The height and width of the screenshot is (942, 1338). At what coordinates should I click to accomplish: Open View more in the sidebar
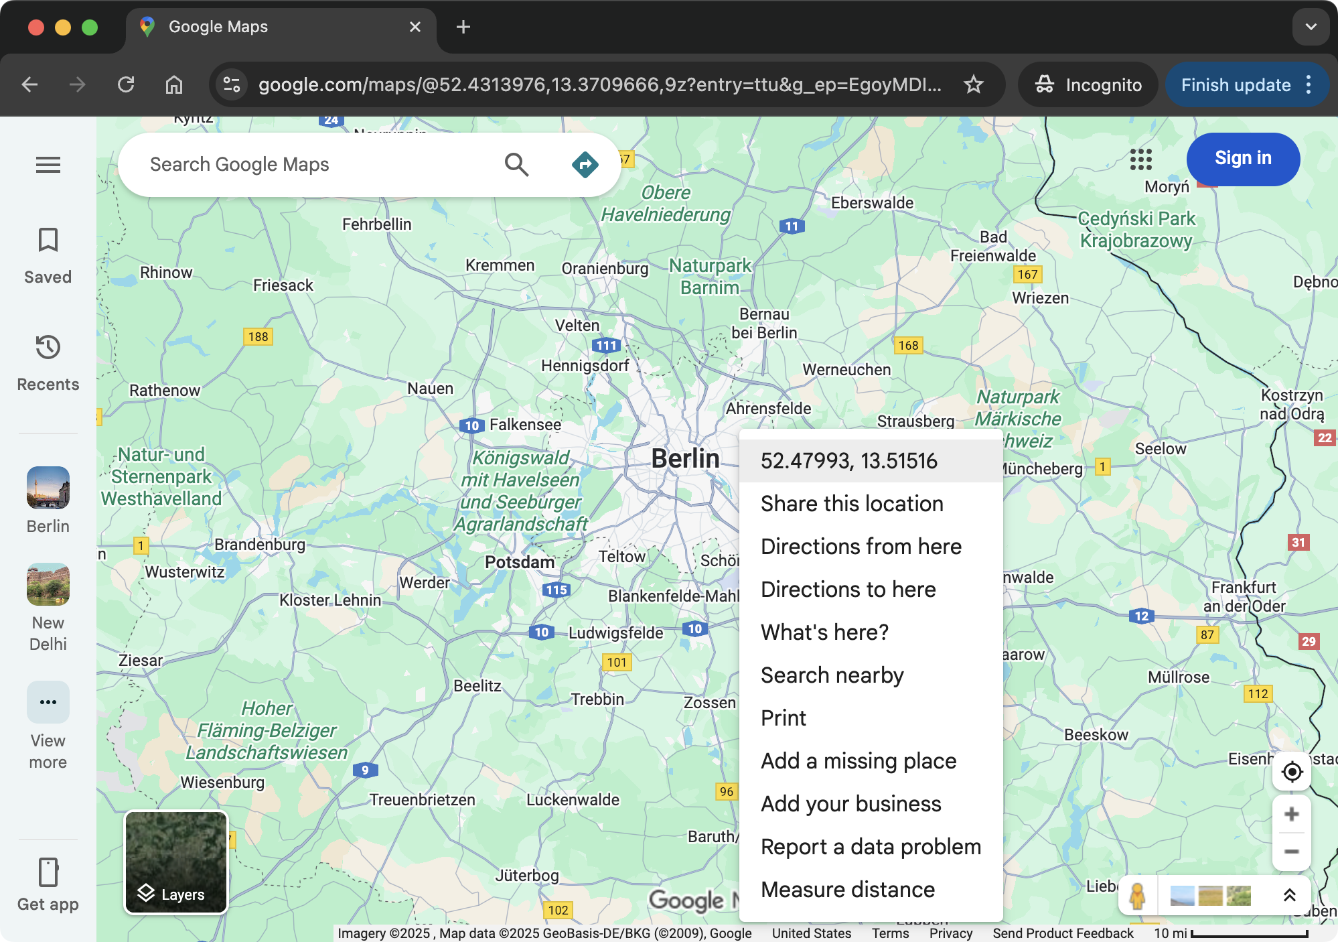tap(47, 702)
